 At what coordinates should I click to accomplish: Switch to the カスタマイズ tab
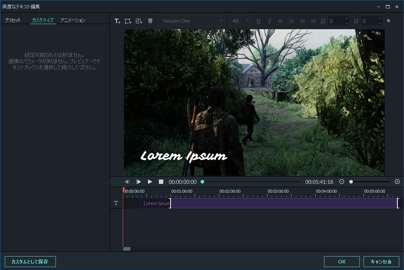point(43,20)
